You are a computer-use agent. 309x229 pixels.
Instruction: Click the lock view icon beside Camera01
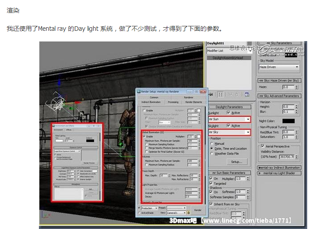pyautogui.click(x=188, y=213)
